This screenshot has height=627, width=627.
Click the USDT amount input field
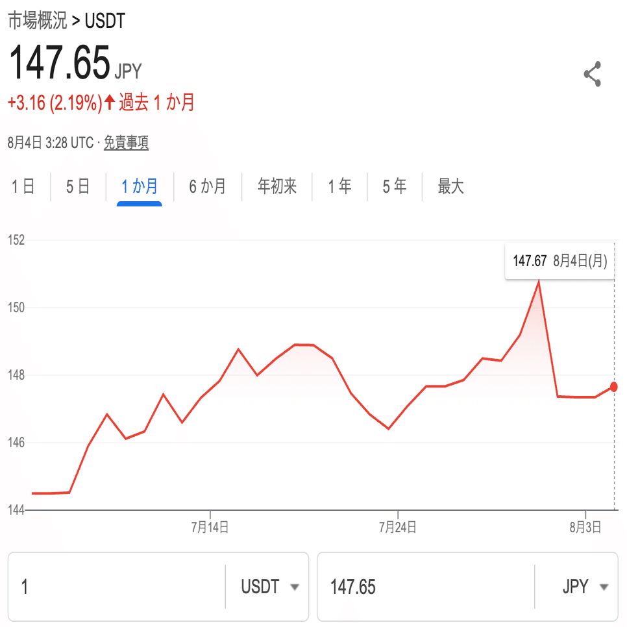point(117,587)
